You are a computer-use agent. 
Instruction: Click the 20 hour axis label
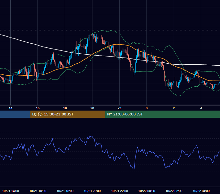point(92,108)
